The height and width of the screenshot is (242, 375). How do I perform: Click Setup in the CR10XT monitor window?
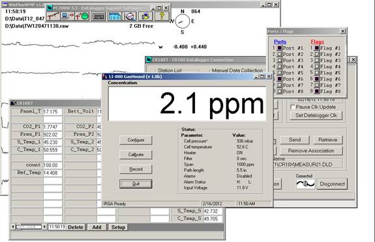pos(118,227)
